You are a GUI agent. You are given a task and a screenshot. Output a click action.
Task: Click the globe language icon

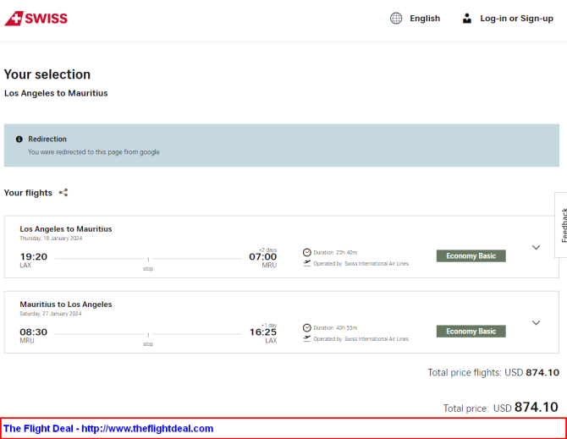pos(396,19)
